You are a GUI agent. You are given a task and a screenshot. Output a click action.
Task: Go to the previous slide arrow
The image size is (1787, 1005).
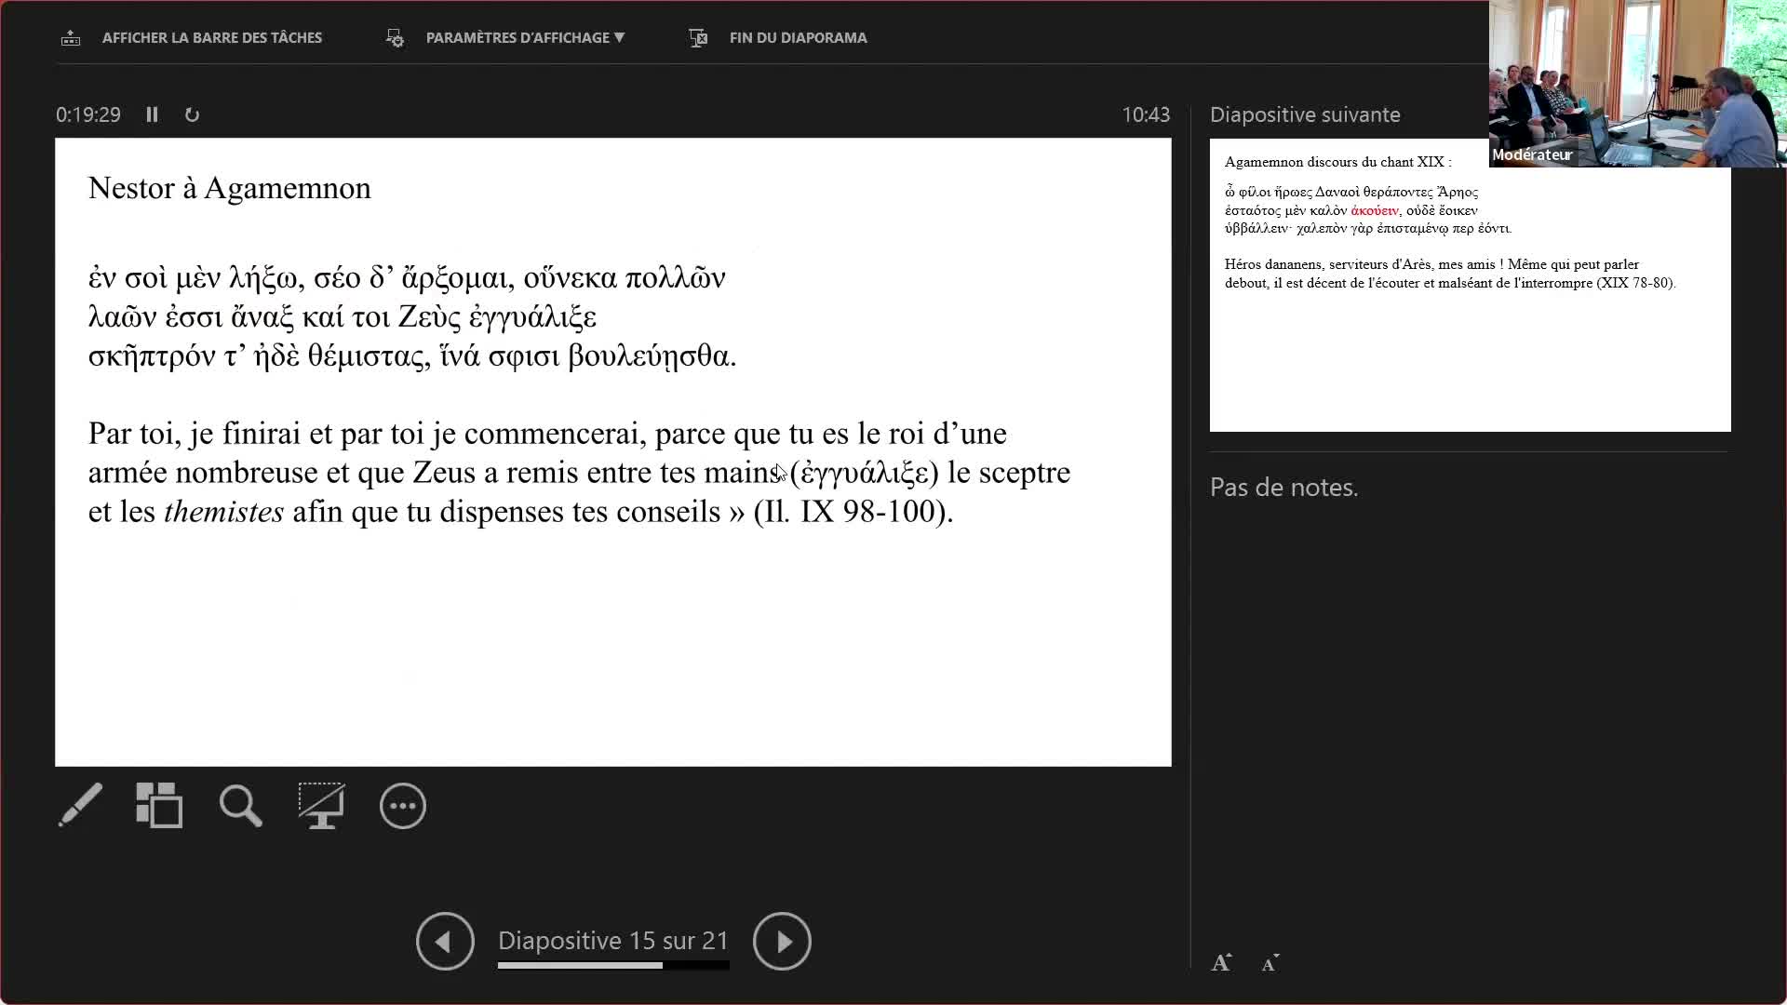445,942
